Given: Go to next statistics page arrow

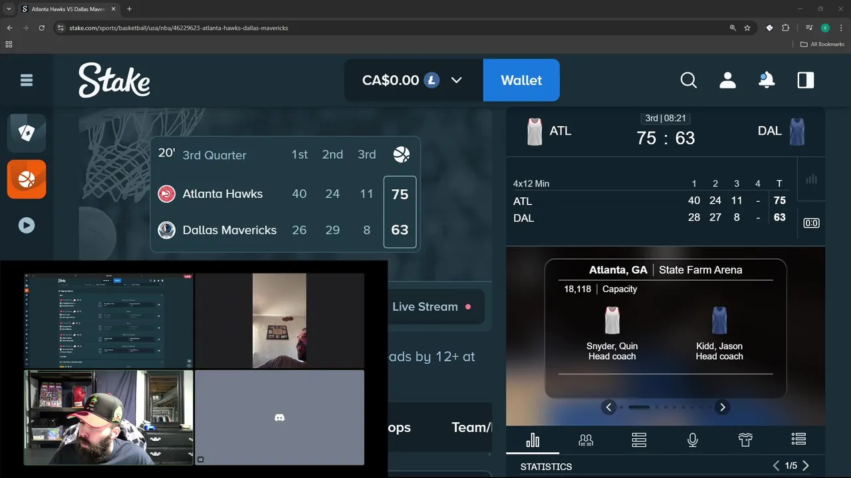Looking at the screenshot, I should pyautogui.click(x=806, y=466).
